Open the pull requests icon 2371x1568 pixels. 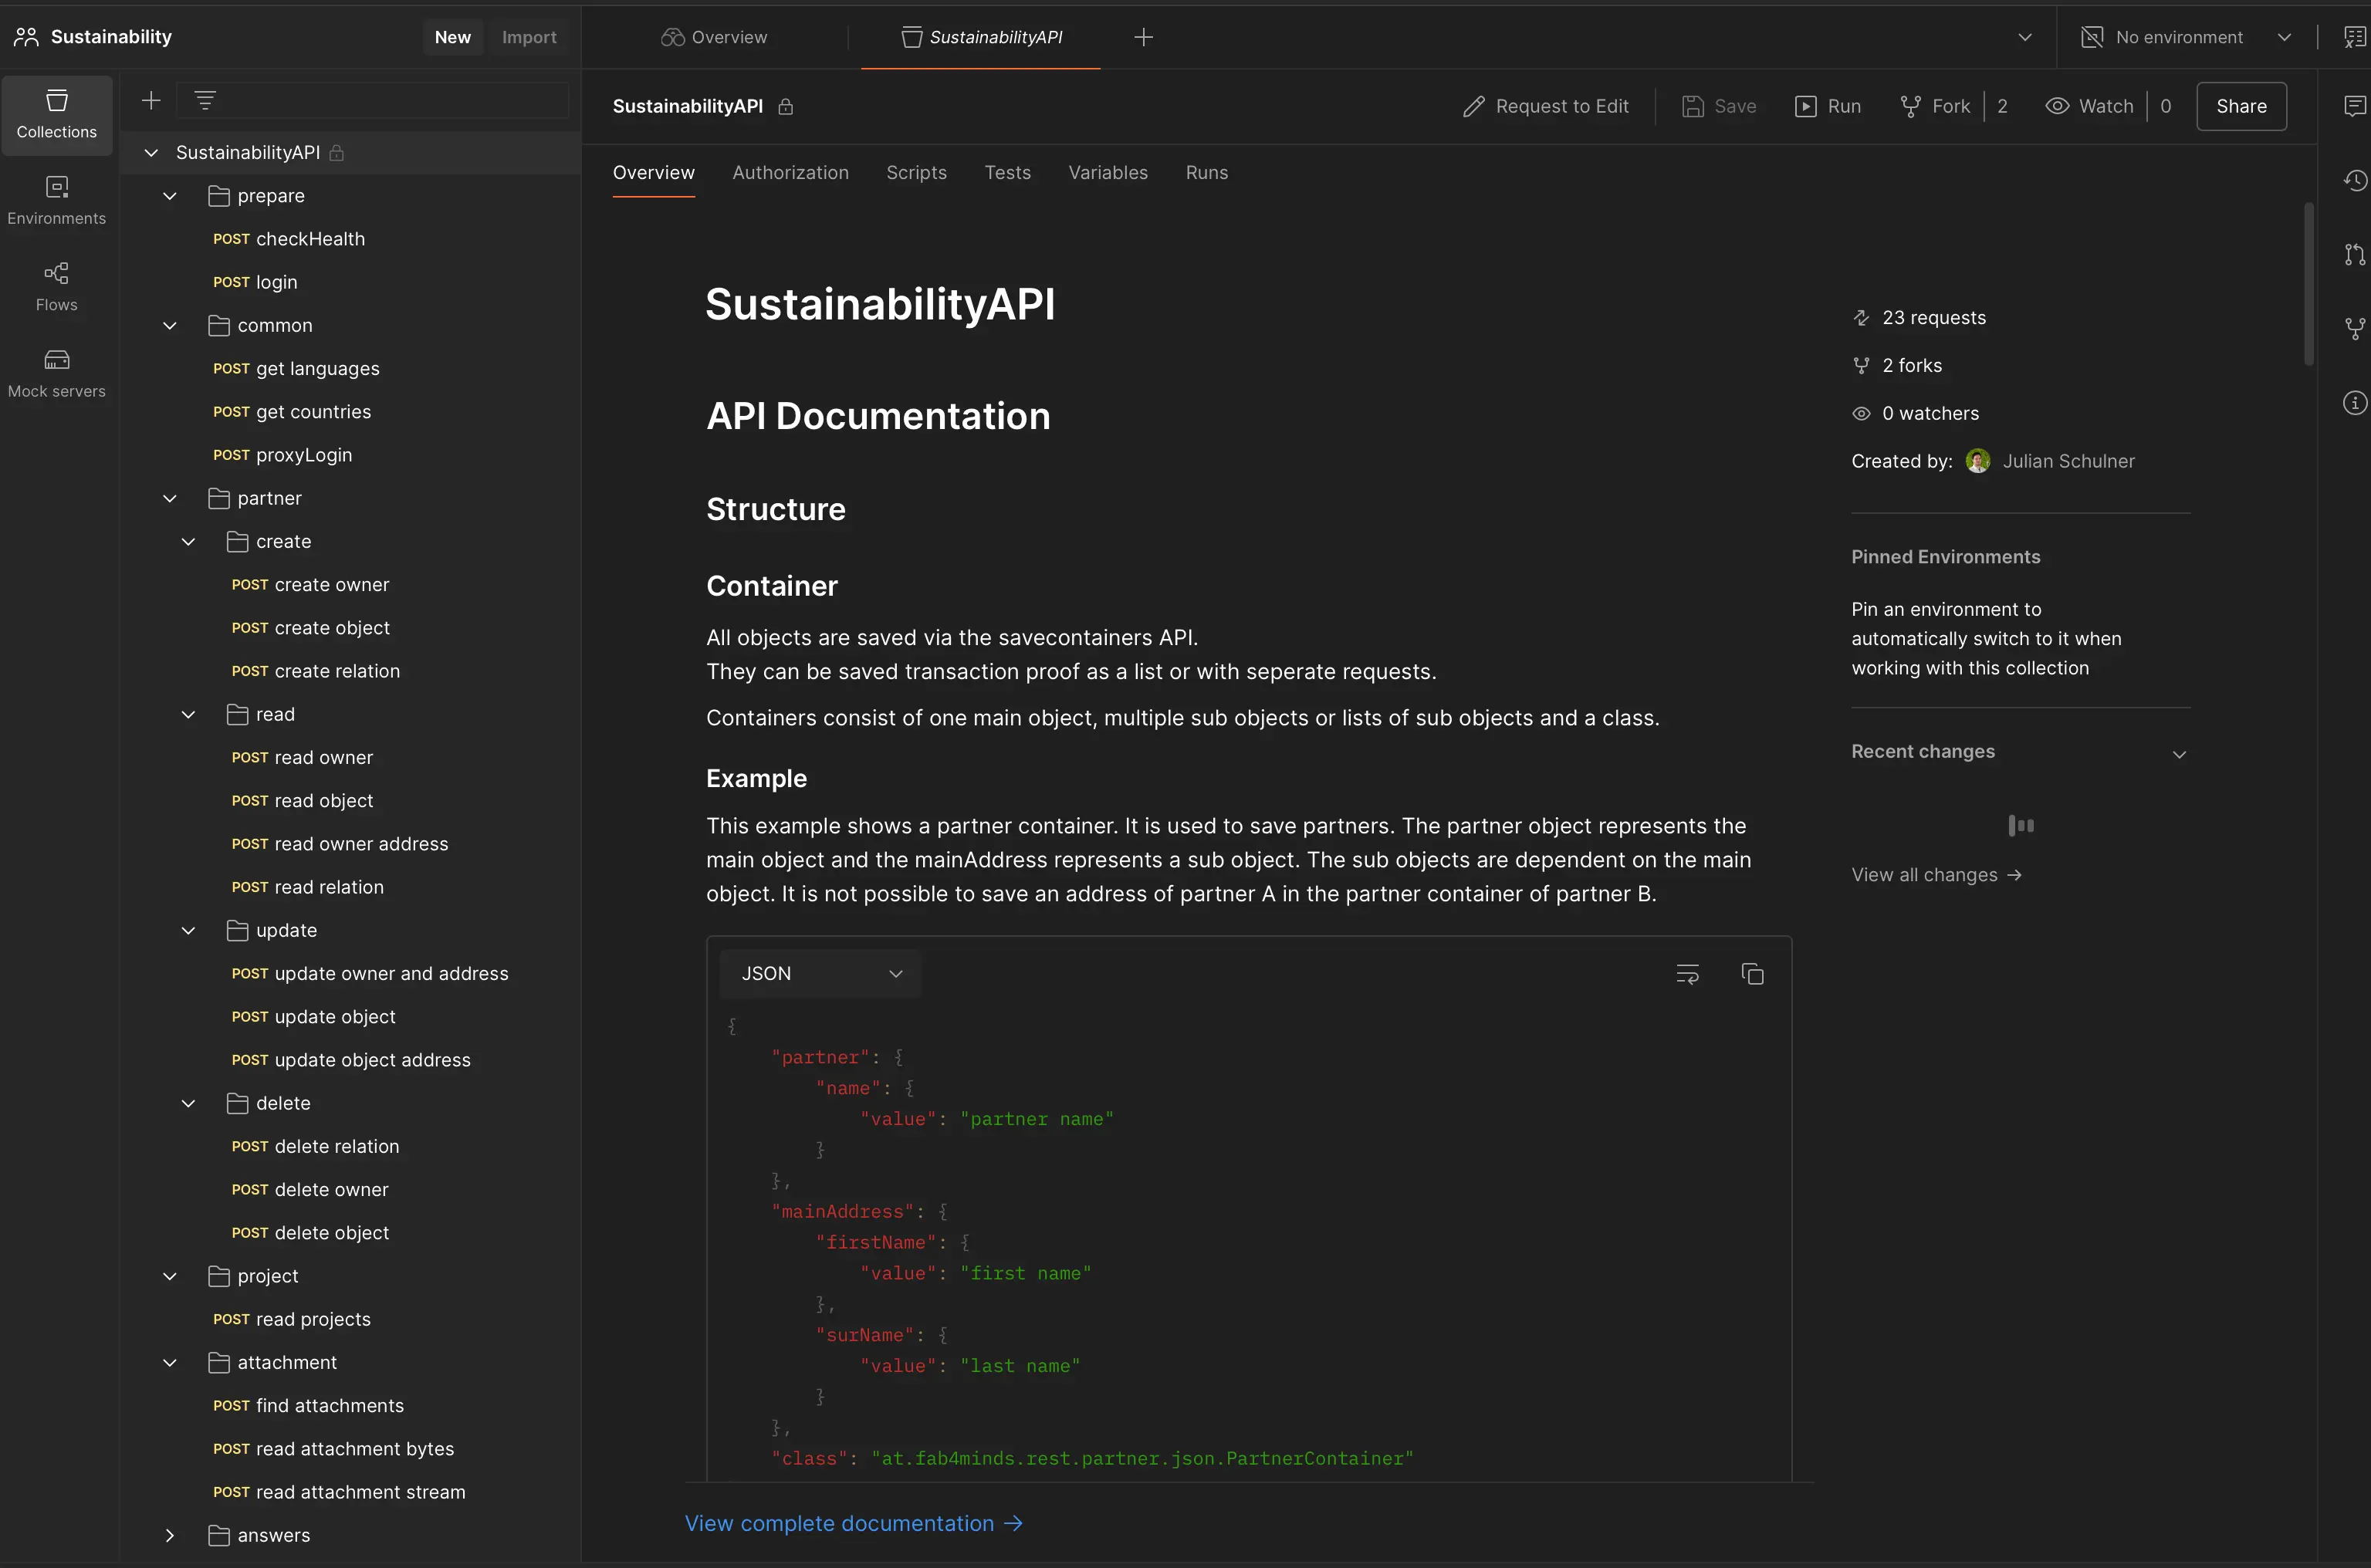(x=2355, y=254)
